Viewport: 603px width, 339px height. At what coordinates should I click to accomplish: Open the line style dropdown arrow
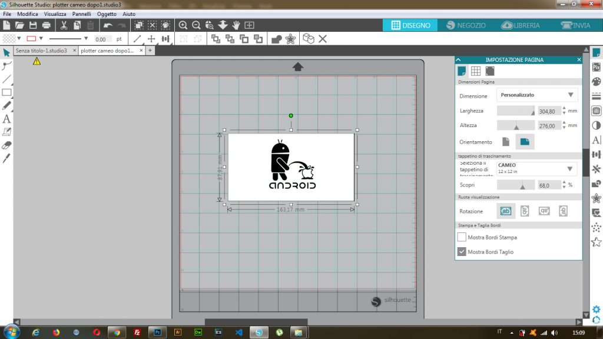point(86,39)
